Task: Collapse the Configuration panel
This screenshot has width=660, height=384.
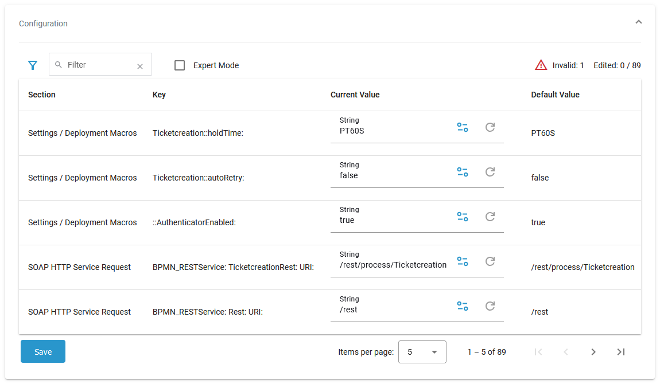Action: tap(638, 22)
